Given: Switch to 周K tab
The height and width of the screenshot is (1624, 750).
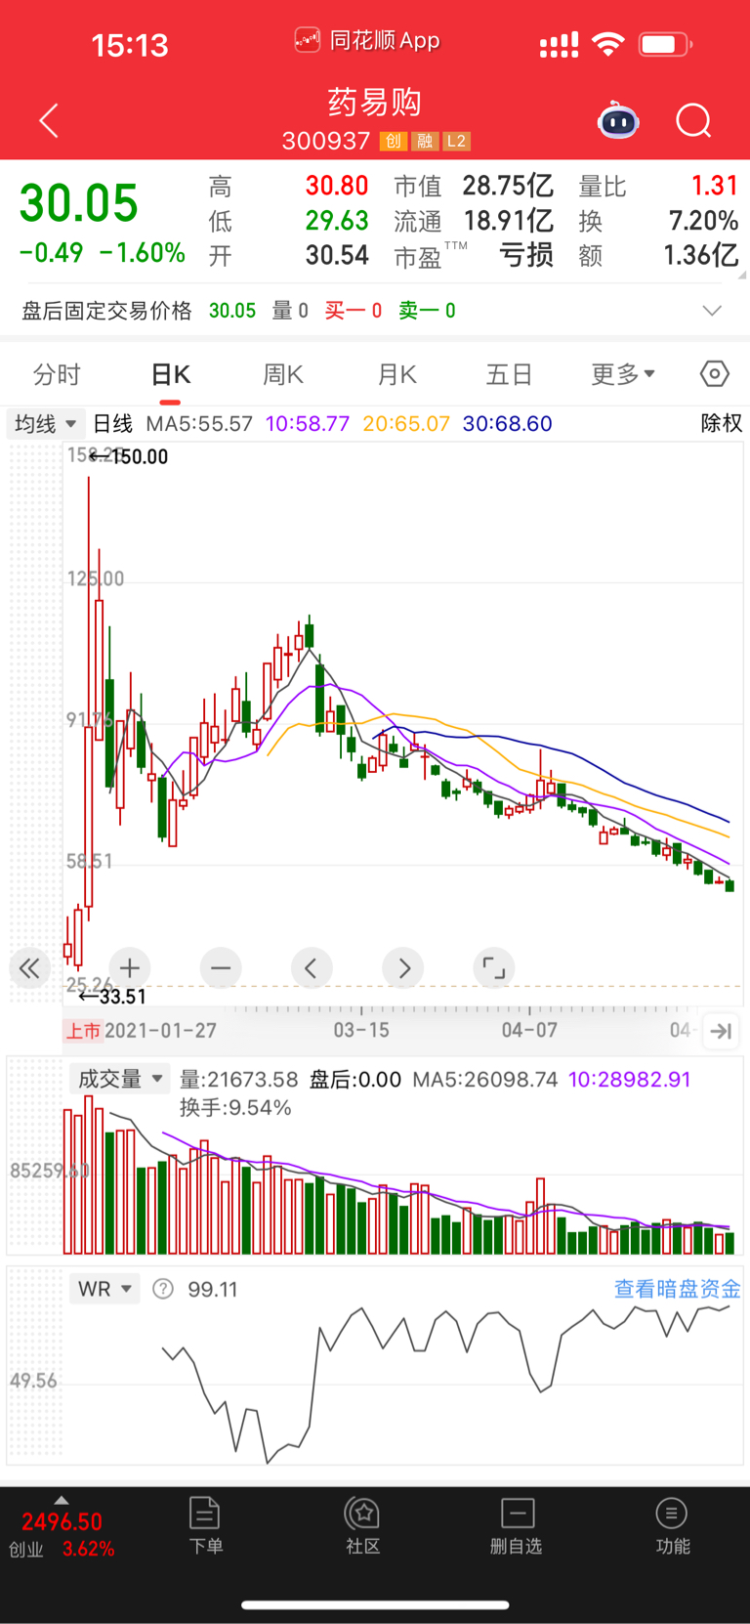Looking at the screenshot, I should (283, 374).
